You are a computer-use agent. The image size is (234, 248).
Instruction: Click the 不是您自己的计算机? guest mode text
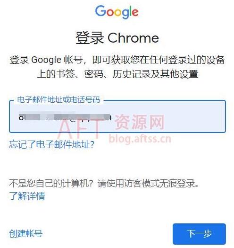104,184
